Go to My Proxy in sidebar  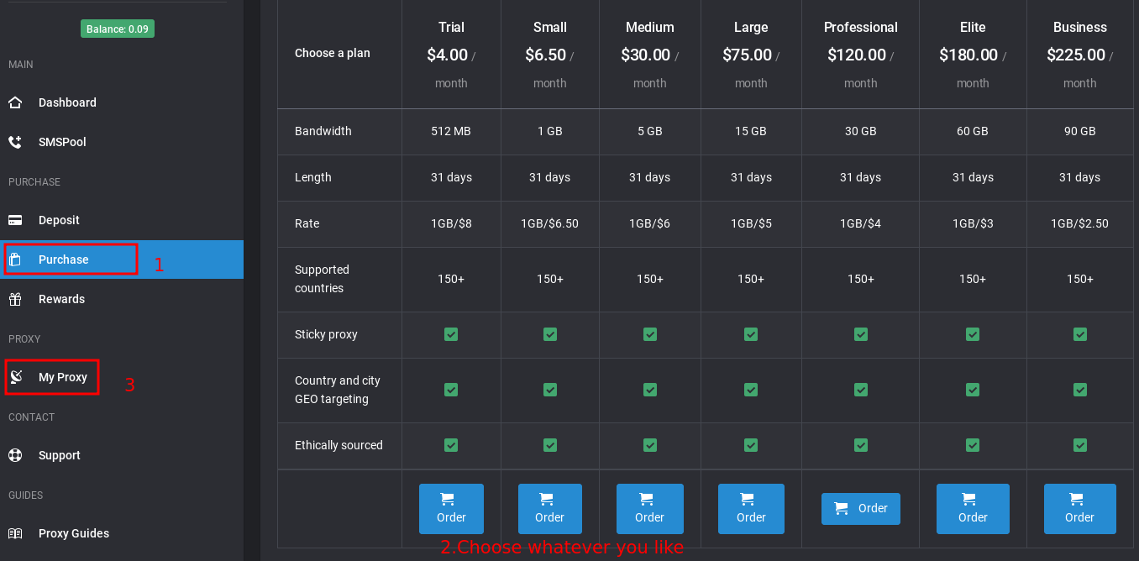63,377
